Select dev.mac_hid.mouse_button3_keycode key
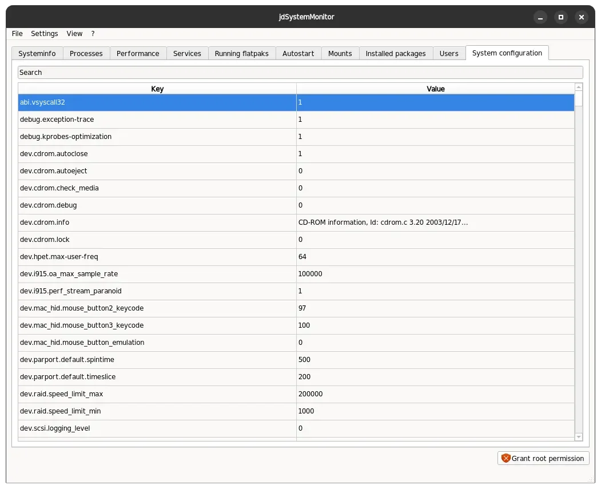Screen dimensions: 601x489 pyautogui.click(x=157, y=325)
